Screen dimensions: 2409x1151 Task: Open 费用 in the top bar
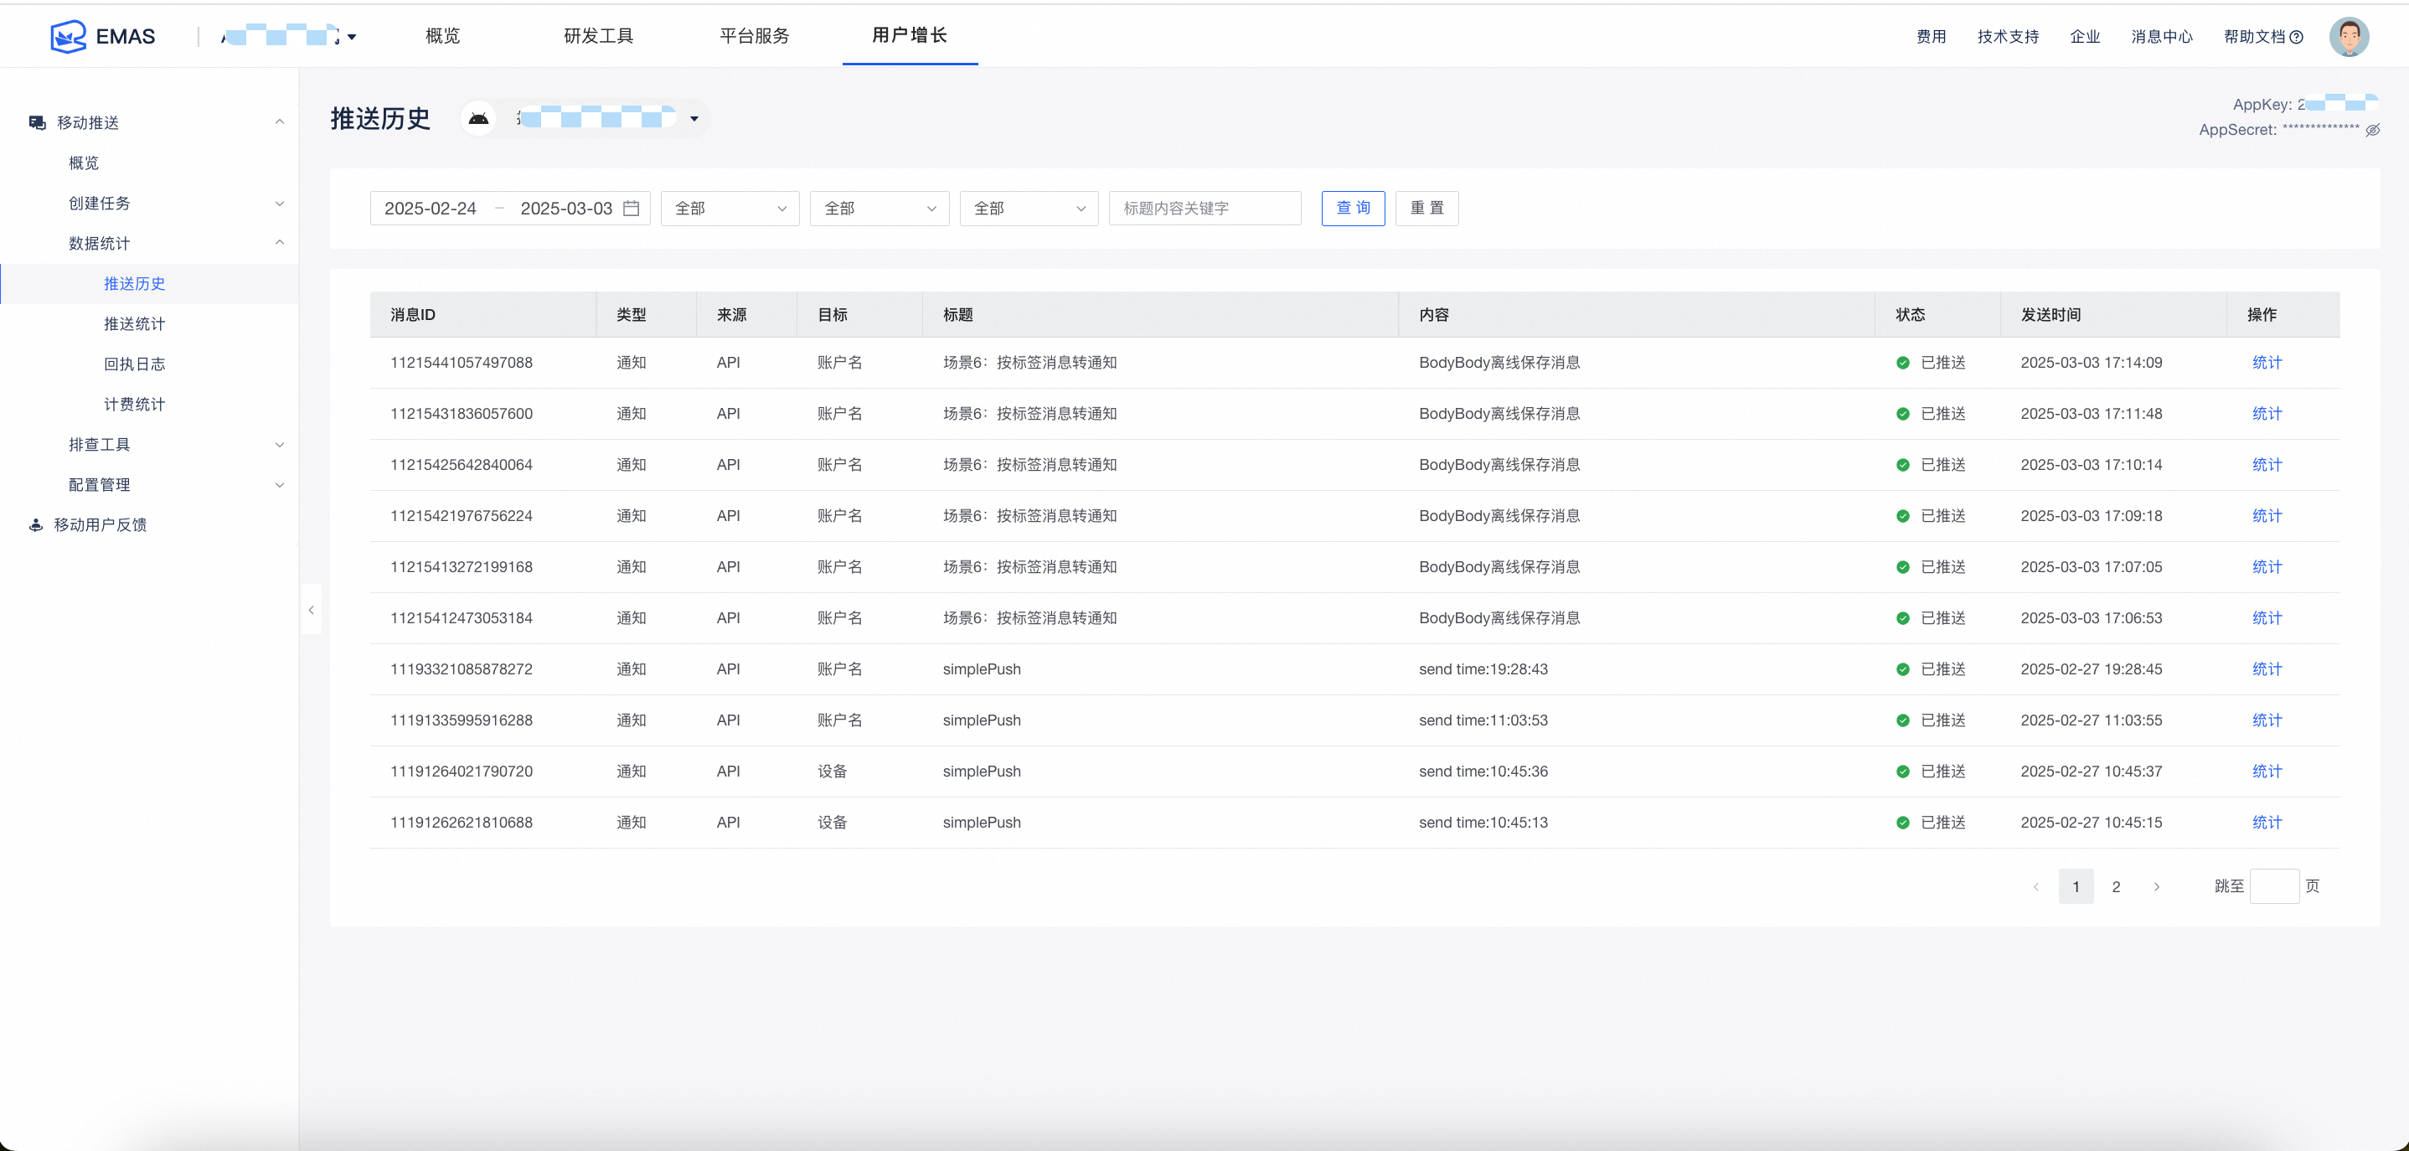coord(1931,37)
